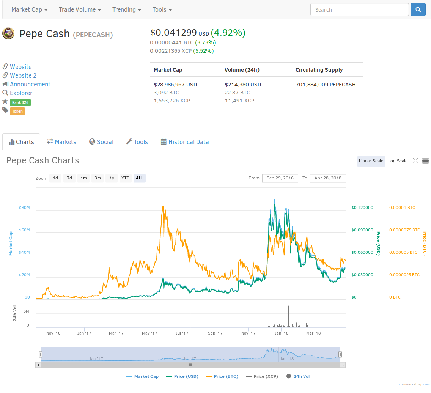The image size is (431, 393).
Task: Set chart zoom to 7d
Action: pyautogui.click(x=69, y=178)
